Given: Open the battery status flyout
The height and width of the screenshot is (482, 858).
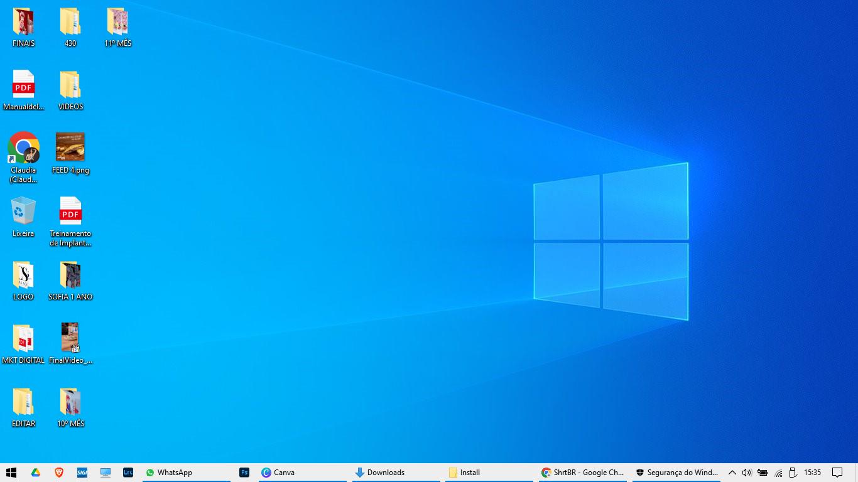Looking at the screenshot, I should pyautogui.click(x=763, y=473).
